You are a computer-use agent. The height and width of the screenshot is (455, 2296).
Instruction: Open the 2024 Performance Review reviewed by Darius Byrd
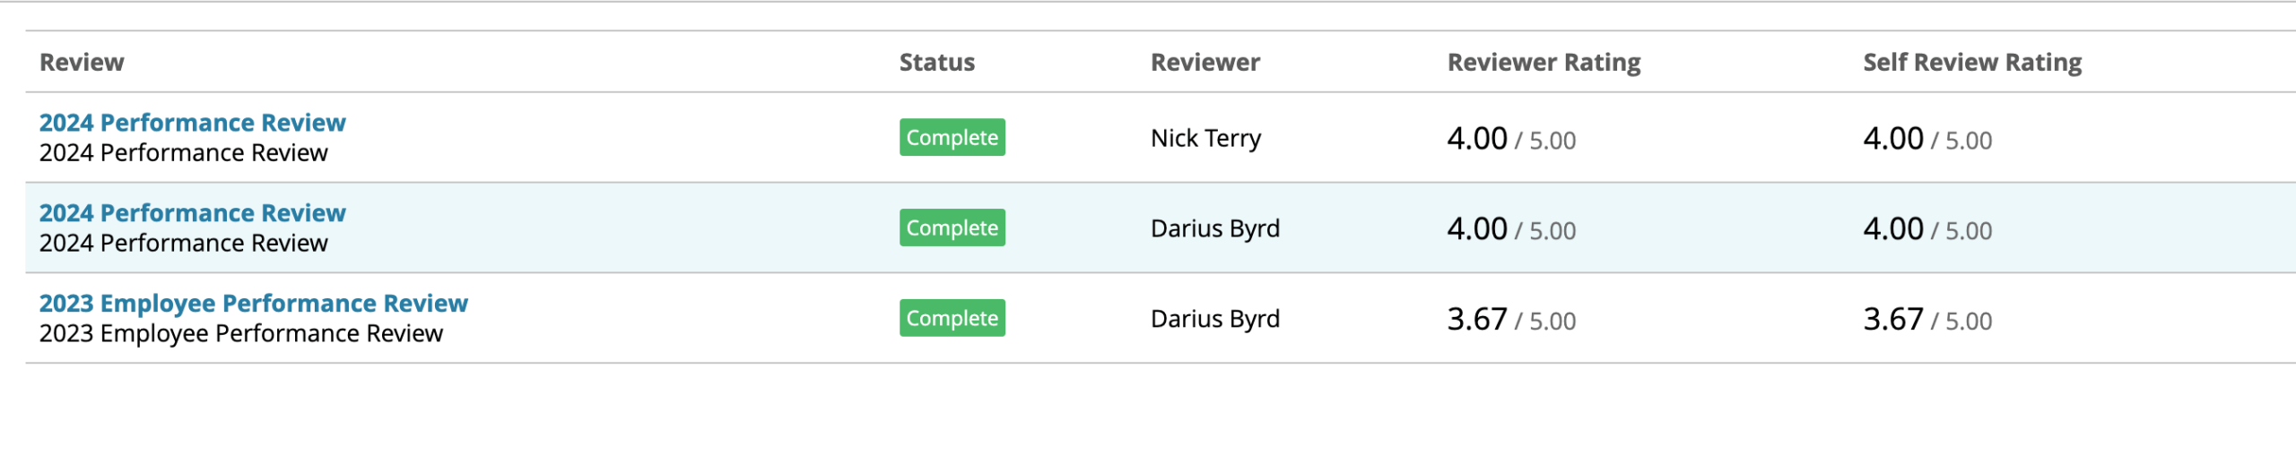pos(192,213)
